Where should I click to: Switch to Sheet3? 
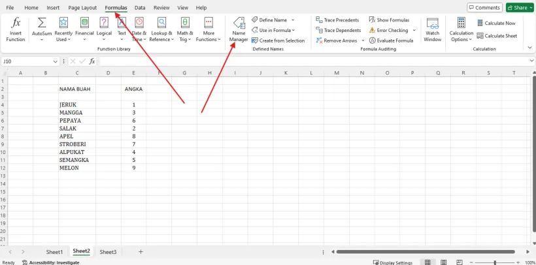108,252
